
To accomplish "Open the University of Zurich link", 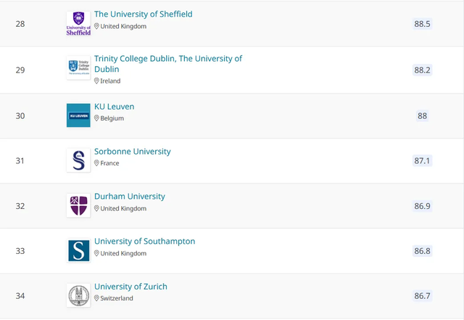I will (130, 287).
